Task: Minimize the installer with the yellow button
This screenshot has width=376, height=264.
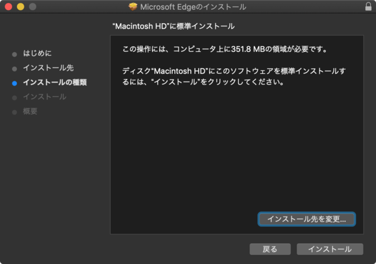Action: pyautogui.click(x=21, y=7)
